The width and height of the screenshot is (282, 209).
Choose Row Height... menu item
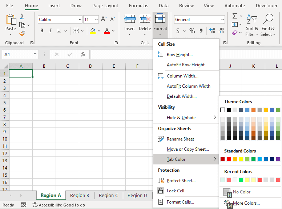pyautogui.click(x=186, y=54)
